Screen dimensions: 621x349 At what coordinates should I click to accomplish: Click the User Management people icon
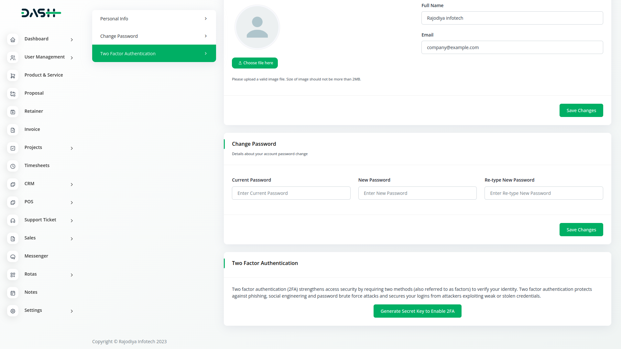pyautogui.click(x=13, y=58)
